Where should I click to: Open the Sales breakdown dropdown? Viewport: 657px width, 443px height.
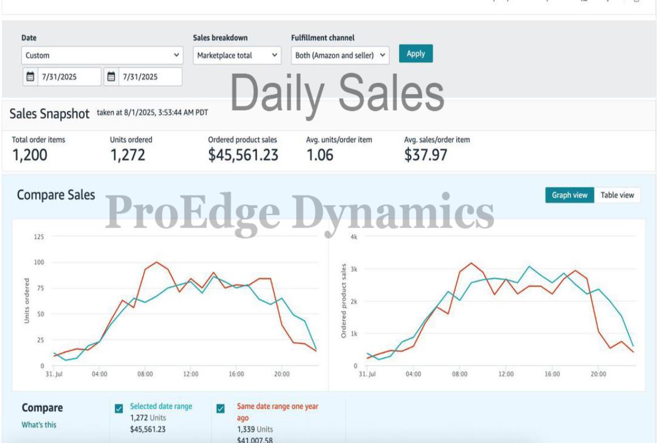click(x=237, y=56)
